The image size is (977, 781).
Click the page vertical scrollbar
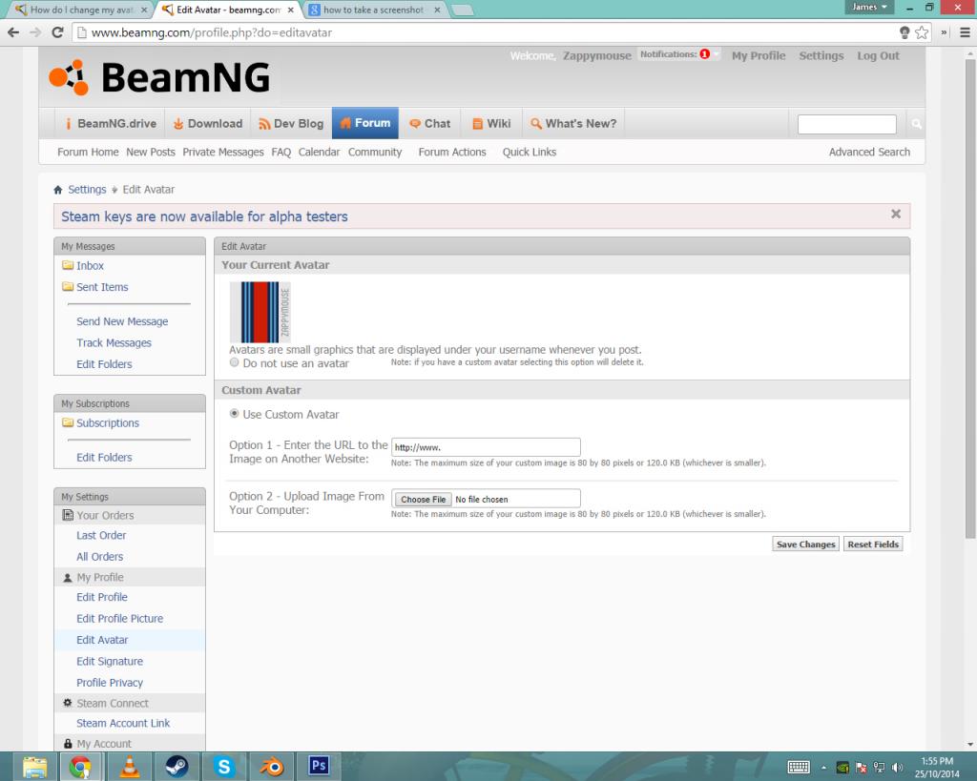pyautogui.click(x=970, y=298)
